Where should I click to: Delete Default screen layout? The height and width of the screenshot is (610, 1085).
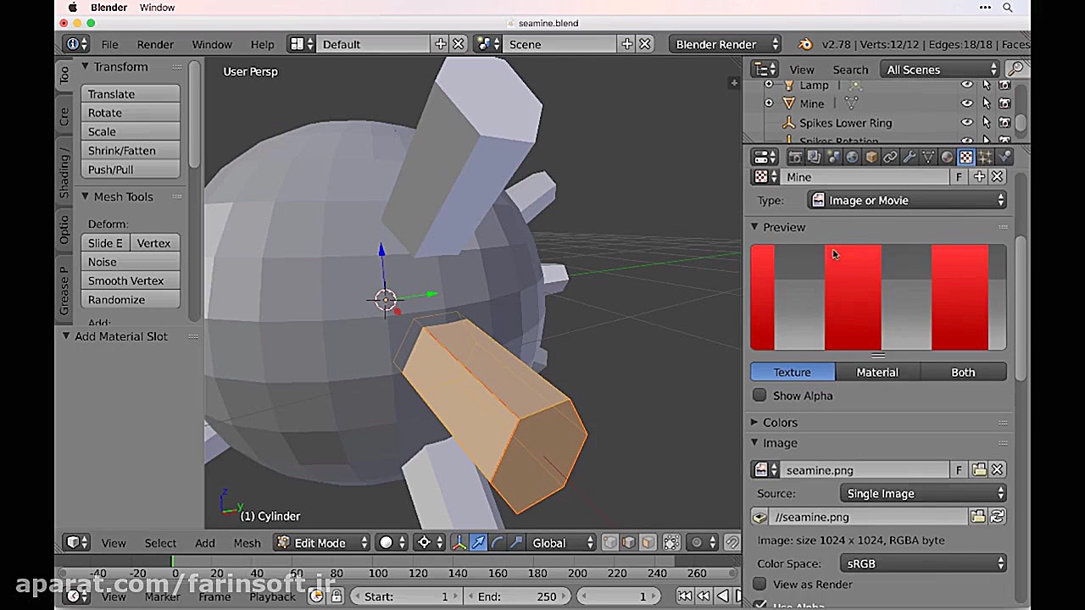click(459, 44)
